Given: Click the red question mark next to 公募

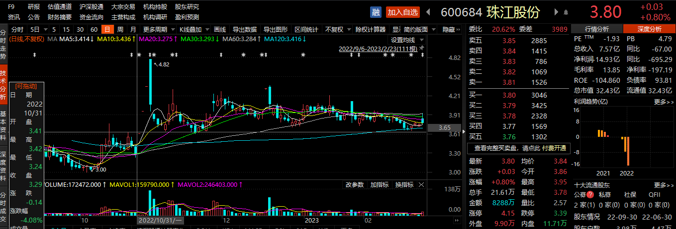Looking at the screenshot, I should pyautogui.click(x=591, y=195).
